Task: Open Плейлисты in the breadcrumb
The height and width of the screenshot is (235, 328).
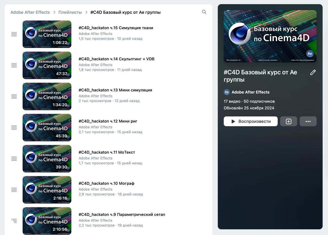Action: tap(70, 12)
